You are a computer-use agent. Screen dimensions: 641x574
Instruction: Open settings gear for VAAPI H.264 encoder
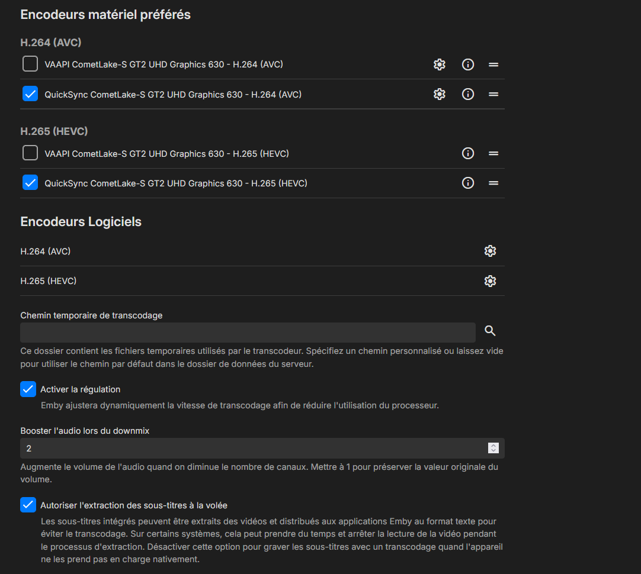(440, 65)
